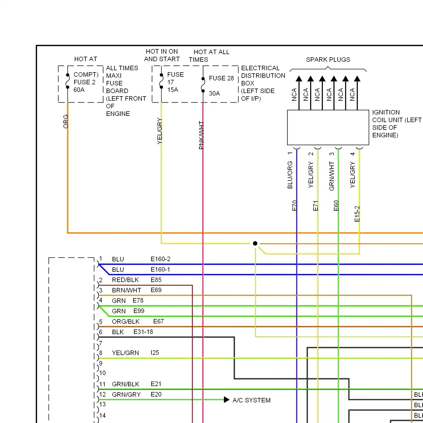Select the E20 connector label
The height and width of the screenshot is (423, 423).
pyautogui.click(x=156, y=394)
